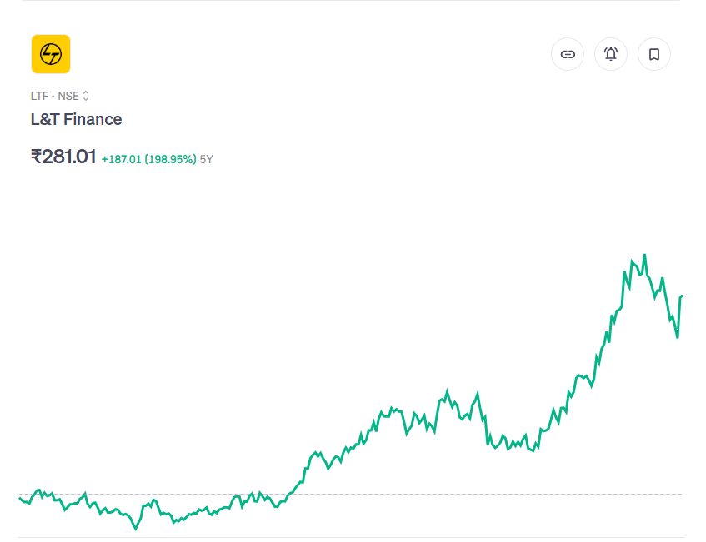
Task: Click the leftmost start of the chart line
Action: 19,498
